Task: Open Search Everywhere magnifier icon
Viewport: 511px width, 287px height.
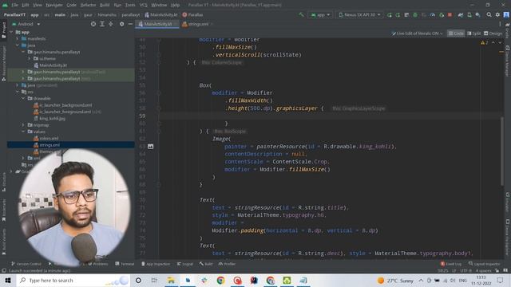Action: (489, 14)
